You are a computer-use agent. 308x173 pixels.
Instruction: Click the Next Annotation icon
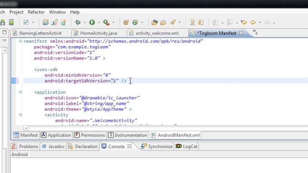point(215,23)
